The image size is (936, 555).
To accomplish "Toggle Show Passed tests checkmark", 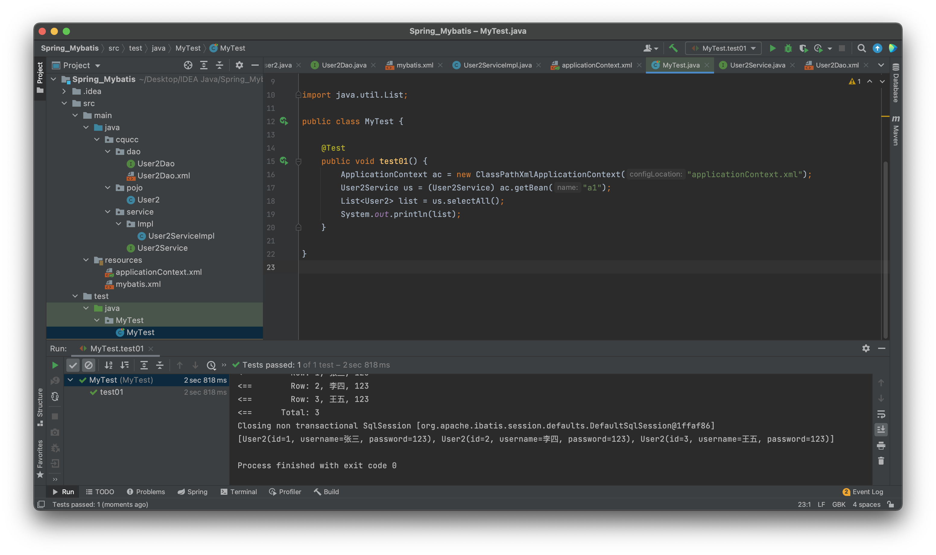I will tap(73, 365).
